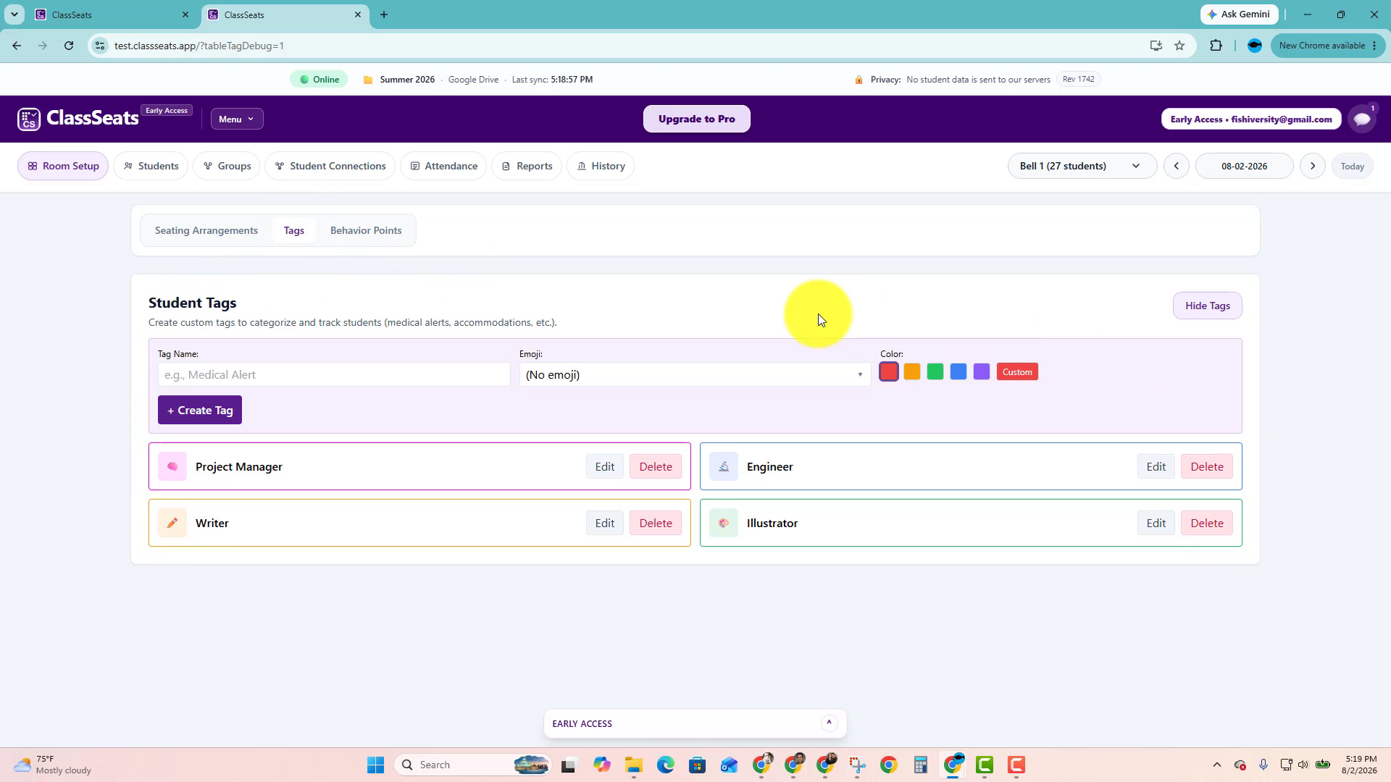Open the chat notifications bubble icon

coord(1362,119)
